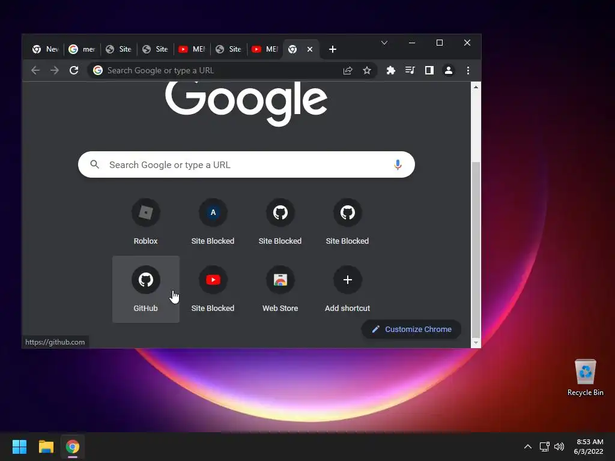Switch to the Google 'mer' tab
The height and width of the screenshot is (461, 615).
(82, 49)
